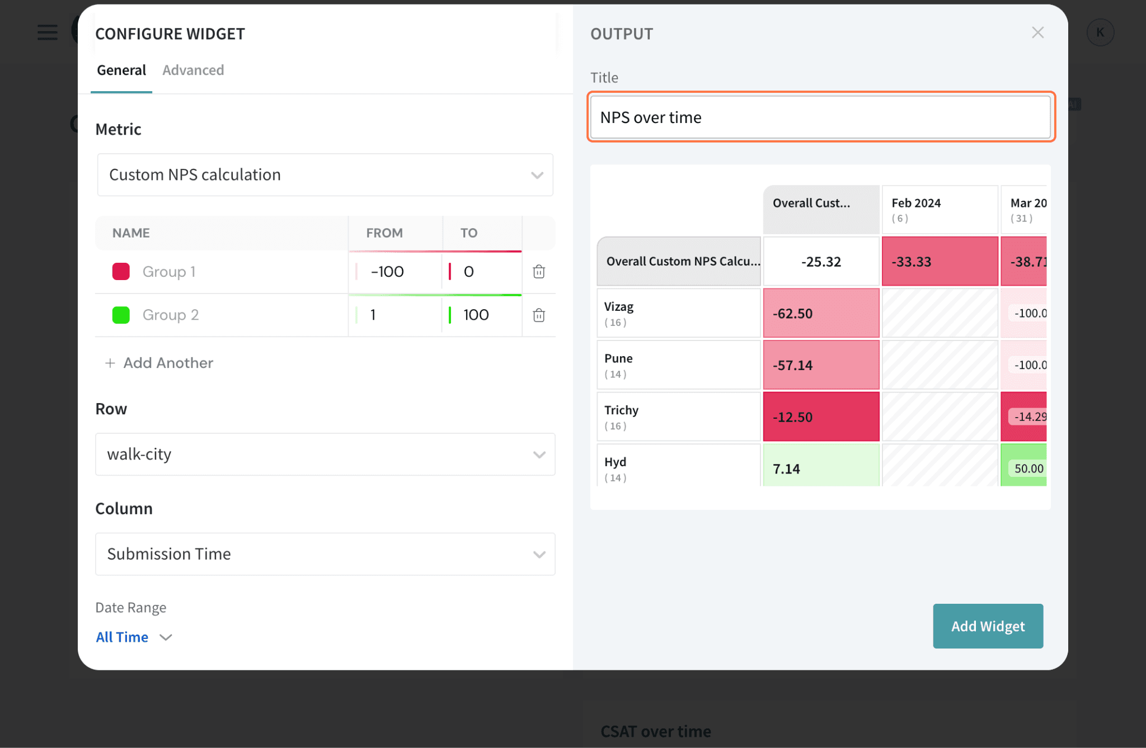Viewport: 1146px width, 748px height.
Task: Pick the green color swatch for Group 2
Action: tap(121, 315)
